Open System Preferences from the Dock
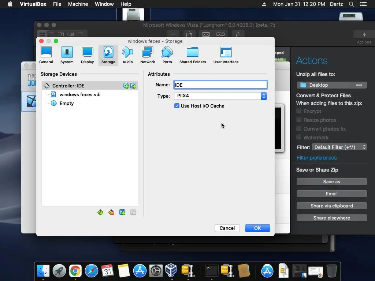The height and width of the screenshot is (281, 375). click(x=156, y=271)
